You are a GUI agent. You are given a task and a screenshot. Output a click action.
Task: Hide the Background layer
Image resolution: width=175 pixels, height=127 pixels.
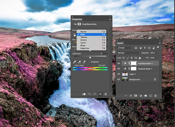pyautogui.click(x=119, y=79)
